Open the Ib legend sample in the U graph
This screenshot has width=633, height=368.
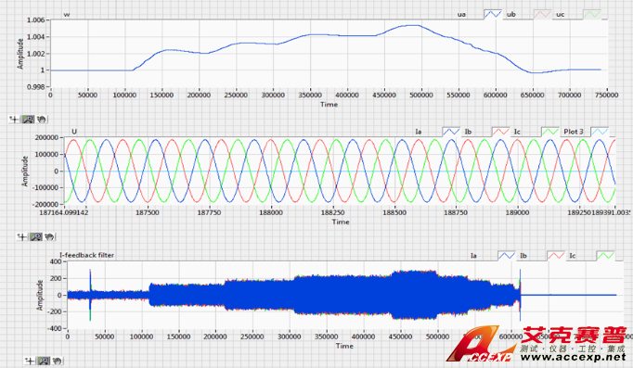500,132
